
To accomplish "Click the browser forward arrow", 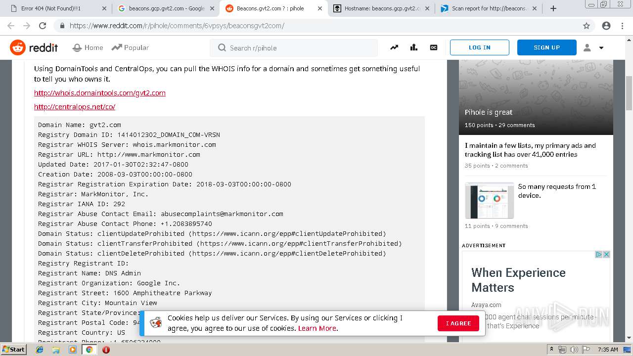I will [x=27, y=26].
